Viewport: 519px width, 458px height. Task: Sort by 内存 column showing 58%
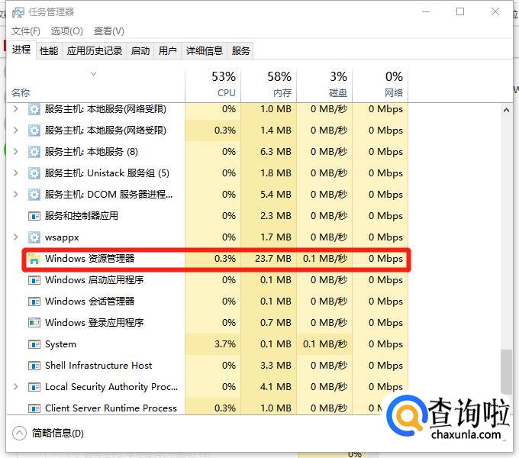pos(269,85)
